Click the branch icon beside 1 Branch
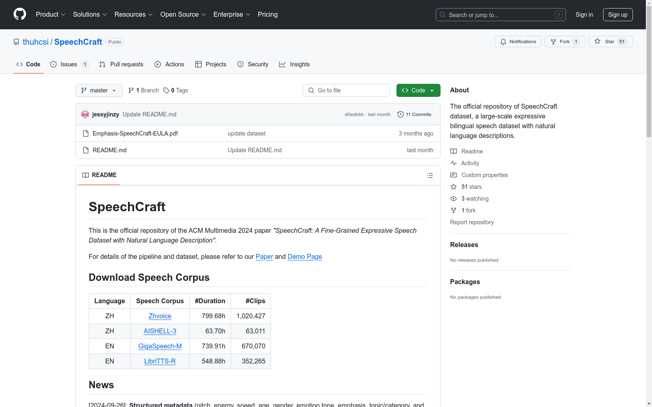Image resolution: width=652 pixels, height=407 pixels. (131, 90)
